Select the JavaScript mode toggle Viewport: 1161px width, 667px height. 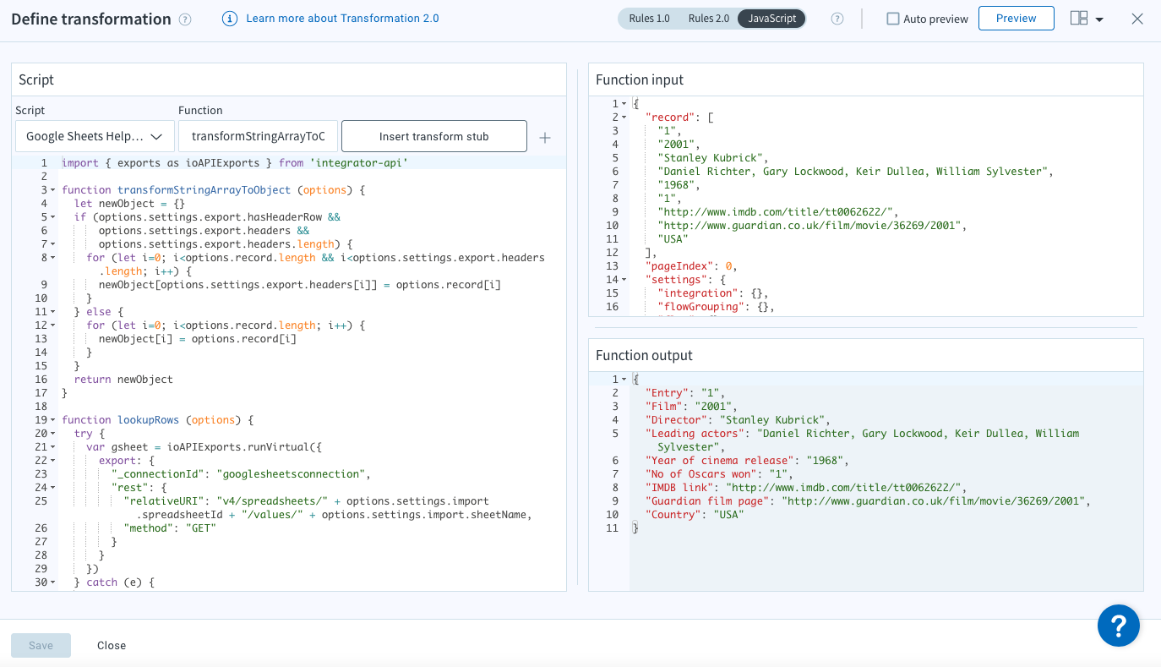coord(771,19)
